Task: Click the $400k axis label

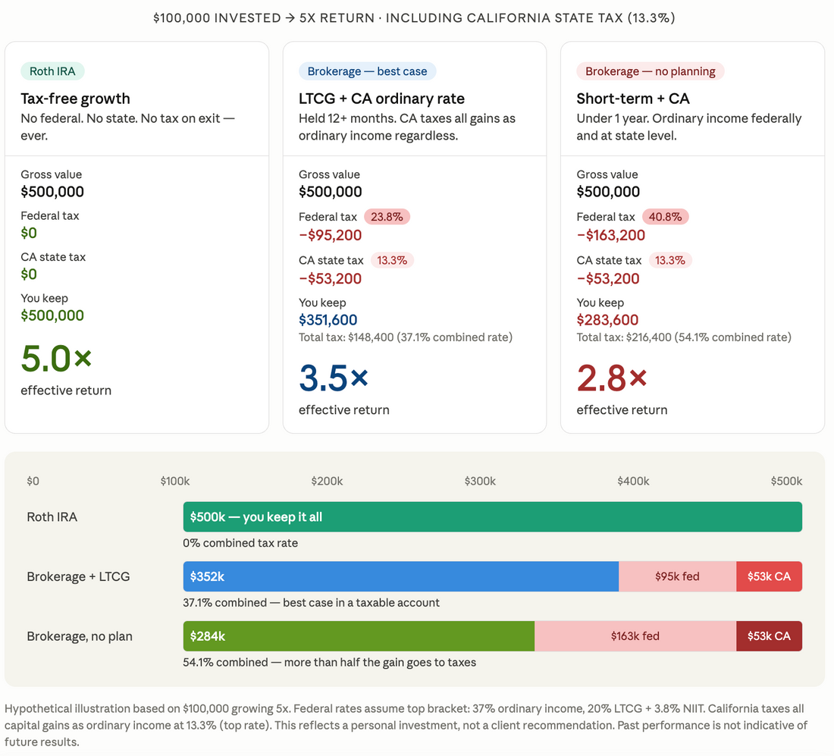Action: click(x=633, y=481)
